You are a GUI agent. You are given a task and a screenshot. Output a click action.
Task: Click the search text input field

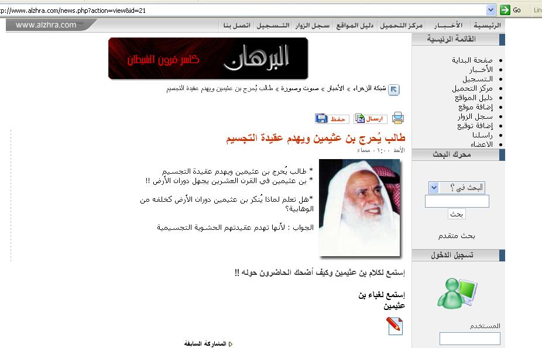coord(457,202)
